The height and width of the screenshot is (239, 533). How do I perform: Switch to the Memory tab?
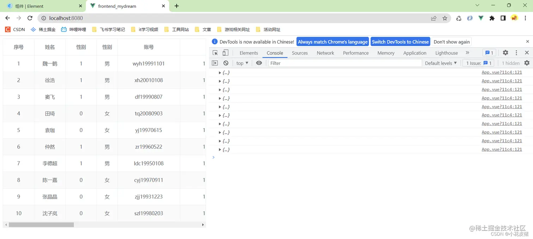coord(386,53)
